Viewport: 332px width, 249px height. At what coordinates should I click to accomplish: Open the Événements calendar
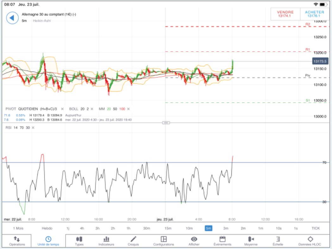point(222,241)
